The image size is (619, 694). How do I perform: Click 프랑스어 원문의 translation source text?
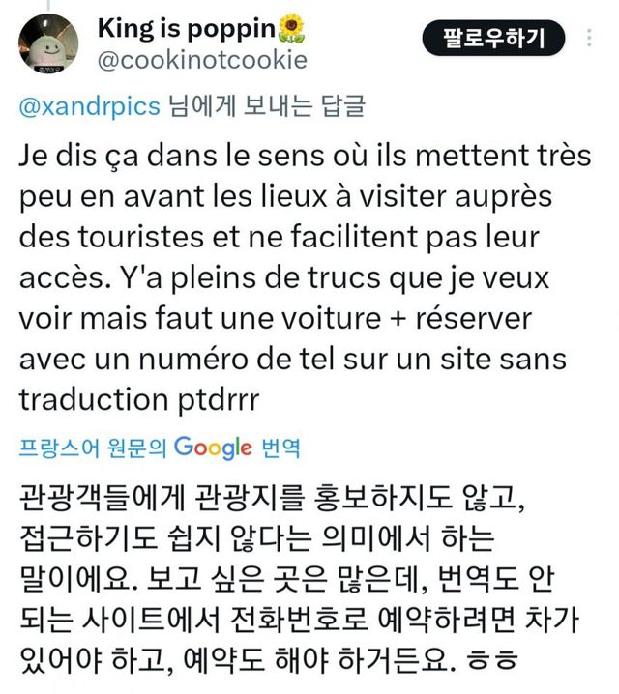tap(93, 448)
